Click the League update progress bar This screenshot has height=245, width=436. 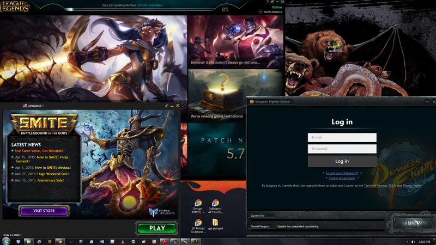click(141, 9)
